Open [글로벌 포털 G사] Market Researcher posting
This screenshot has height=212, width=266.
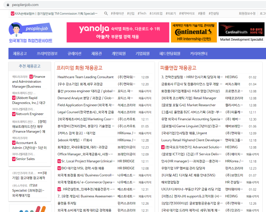pos(188,105)
